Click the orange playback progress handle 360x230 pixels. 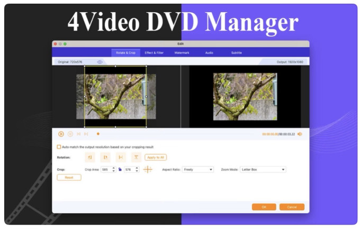click(x=98, y=134)
